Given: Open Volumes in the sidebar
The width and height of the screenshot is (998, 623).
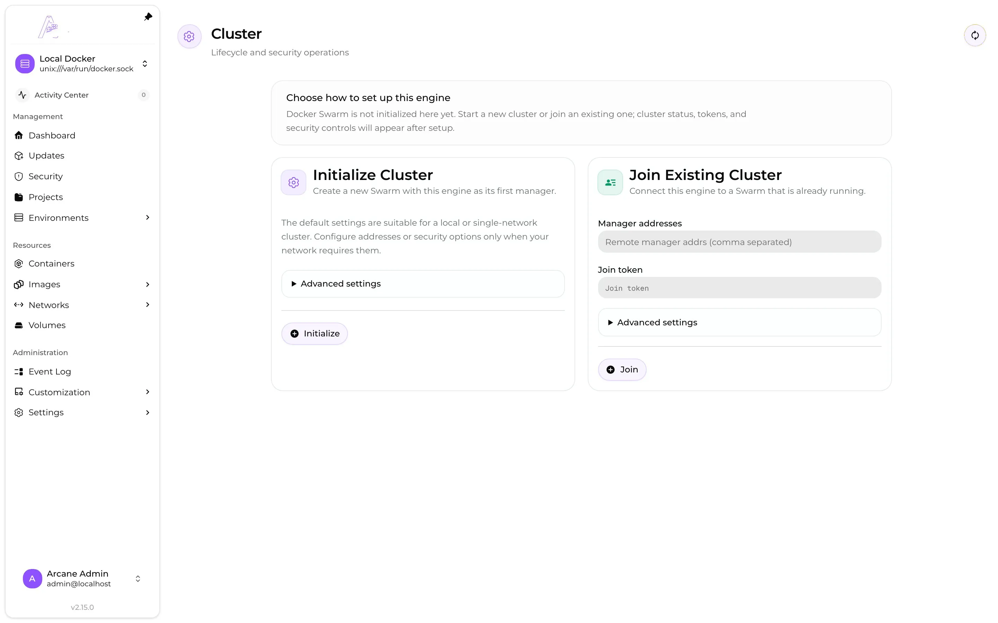Looking at the screenshot, I should 46,325.
